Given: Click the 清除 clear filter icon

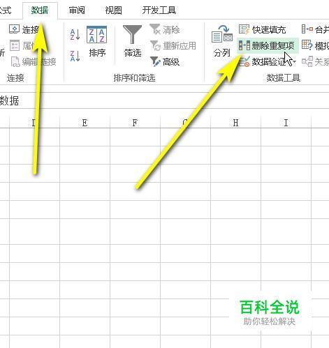Looking at the screenshot, I should tap(155, 29).
